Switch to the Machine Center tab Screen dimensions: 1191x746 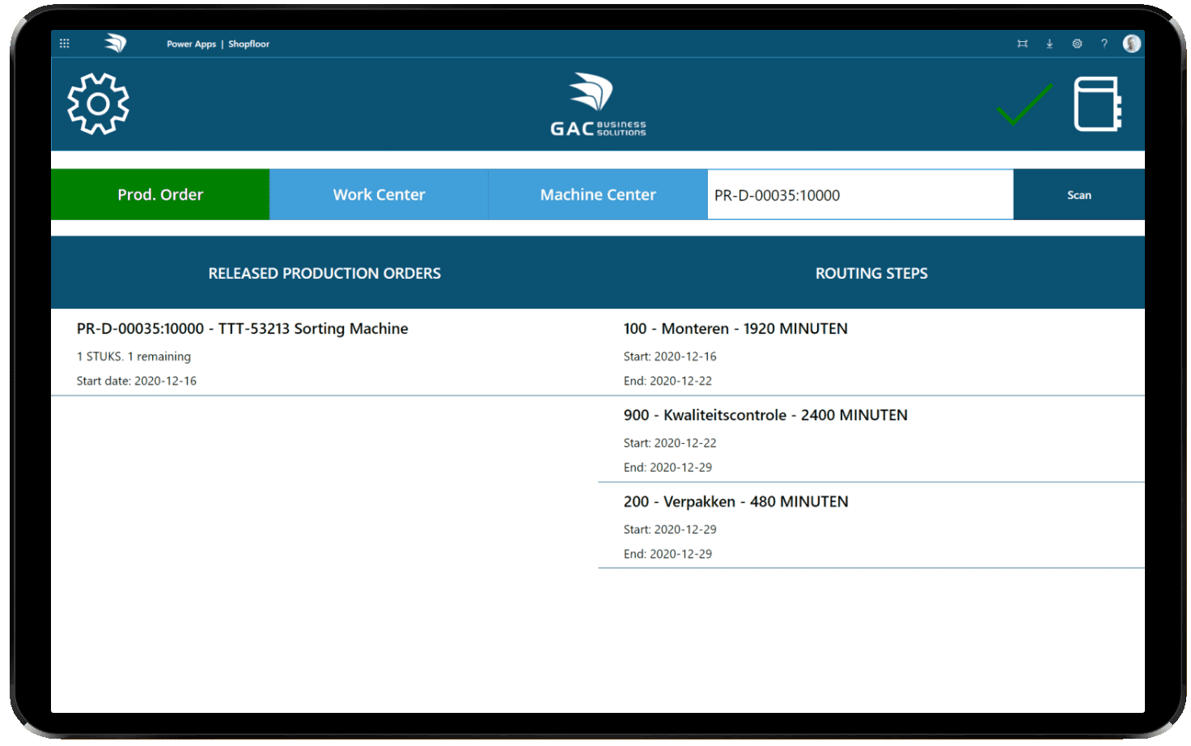(598, 195)
